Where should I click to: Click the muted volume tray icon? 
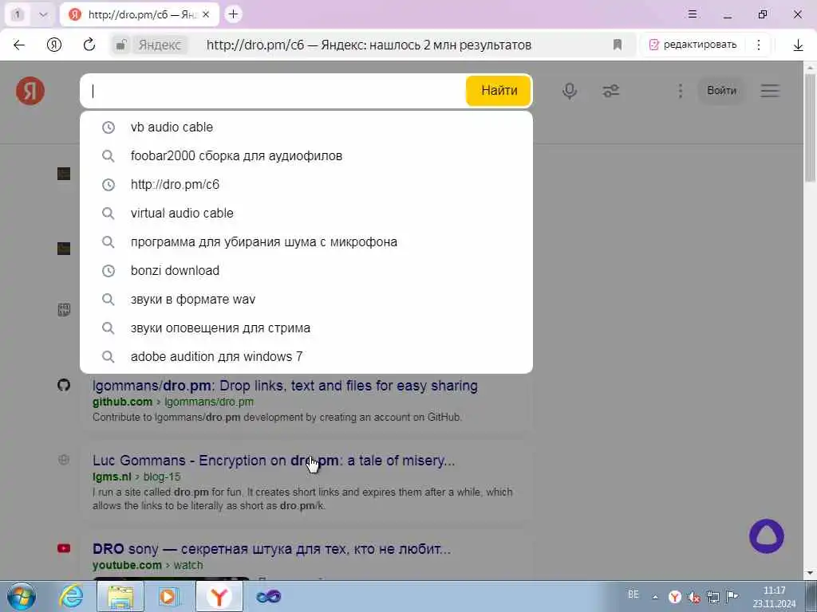point(693,597)
